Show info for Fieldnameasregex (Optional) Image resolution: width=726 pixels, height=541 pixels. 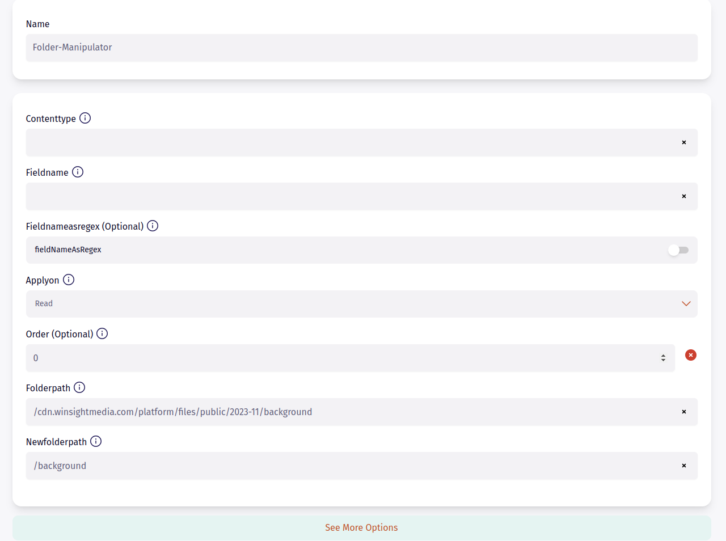[153, 226]
